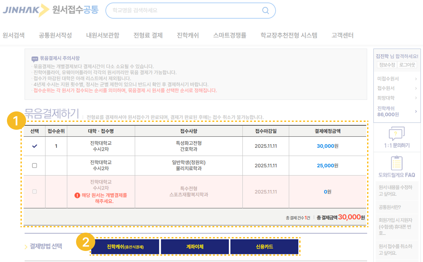This screenshot has height=262, width=423.
Task: Click the 25,000원 amount in 물리치료학과 row
Action: click(x=328, y=165)
